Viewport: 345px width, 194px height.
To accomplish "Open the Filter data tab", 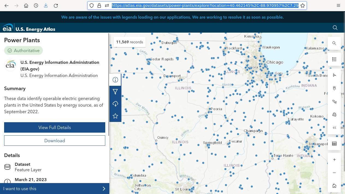I will tap(115, 92).
